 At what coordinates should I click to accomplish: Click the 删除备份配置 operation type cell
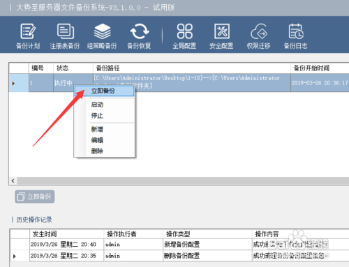pos(207,256)
